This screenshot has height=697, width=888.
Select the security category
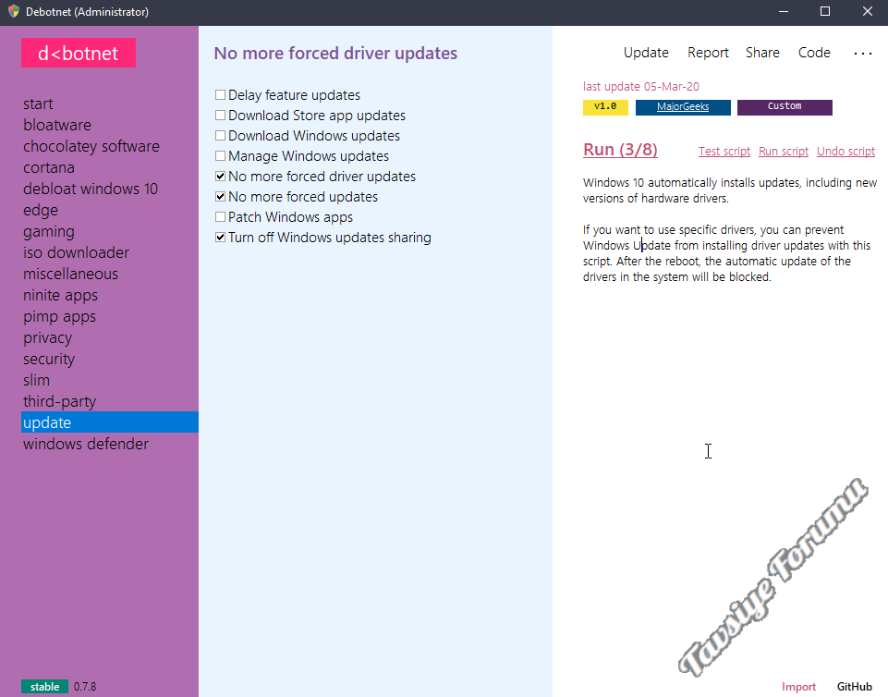coord(49,359)
